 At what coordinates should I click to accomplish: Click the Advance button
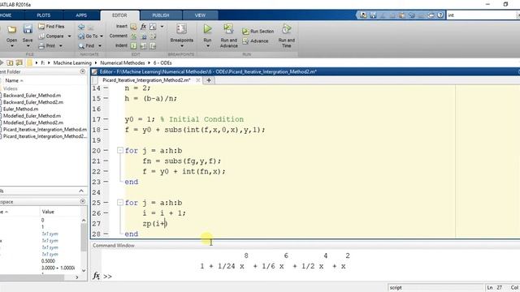tap(255, 41)
